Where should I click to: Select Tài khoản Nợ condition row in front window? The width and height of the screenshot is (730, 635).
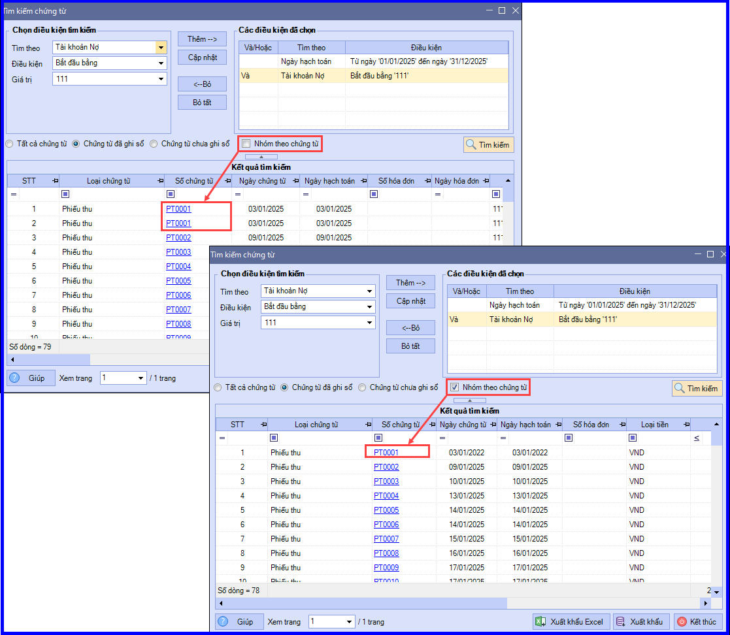(x=582, y=319)
